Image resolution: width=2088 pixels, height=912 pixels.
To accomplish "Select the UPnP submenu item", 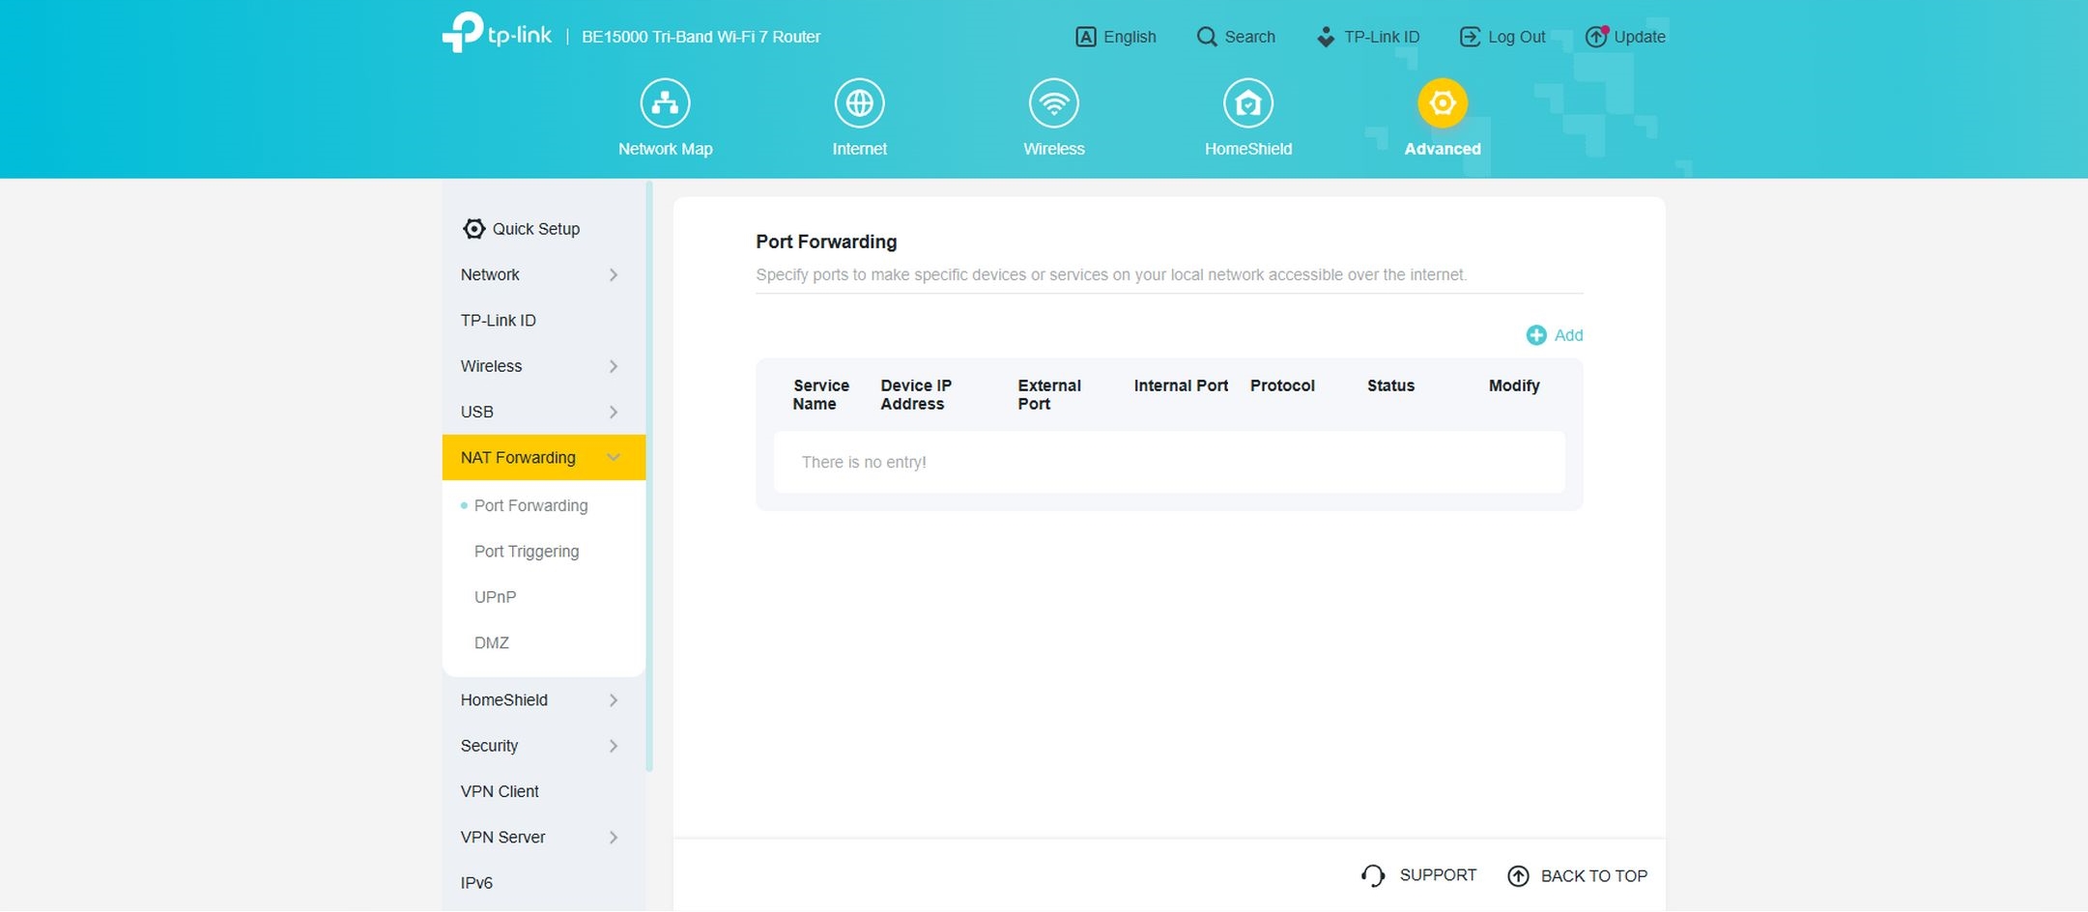I will [x=496, y=597].
